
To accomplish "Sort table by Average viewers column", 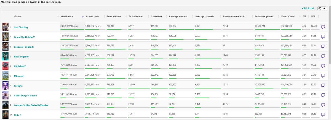I will 178,16.
